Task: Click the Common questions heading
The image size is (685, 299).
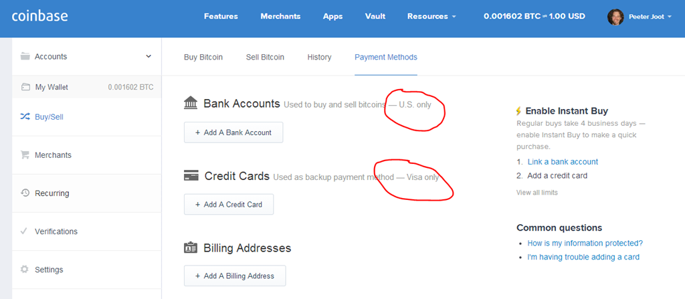Action: [559, 227]
